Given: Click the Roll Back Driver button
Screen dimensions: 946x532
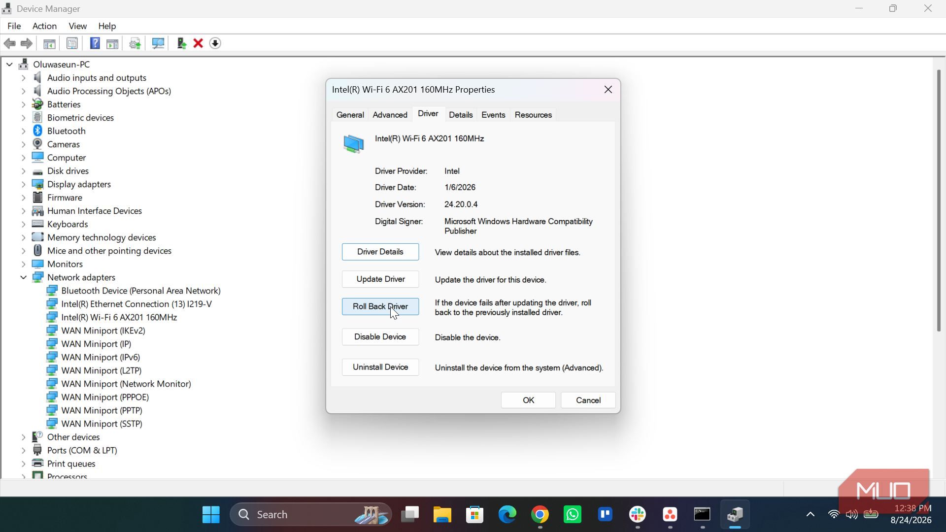Looking at the screenshot, I should point(380,306).
